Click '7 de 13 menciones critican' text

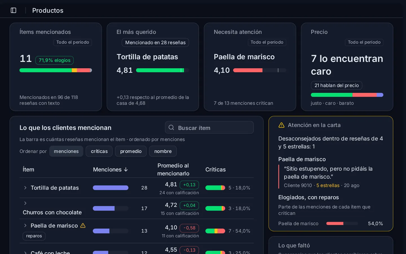point(243,103)
